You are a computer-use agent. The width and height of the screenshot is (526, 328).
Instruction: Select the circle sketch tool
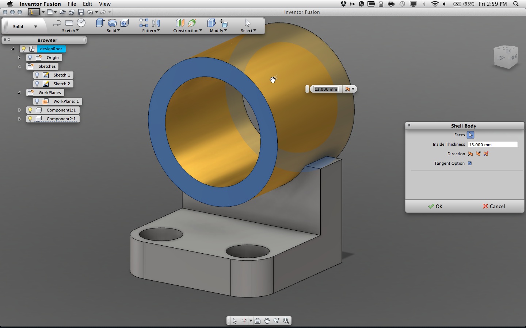pyautogui.click(x=81, y=23)
